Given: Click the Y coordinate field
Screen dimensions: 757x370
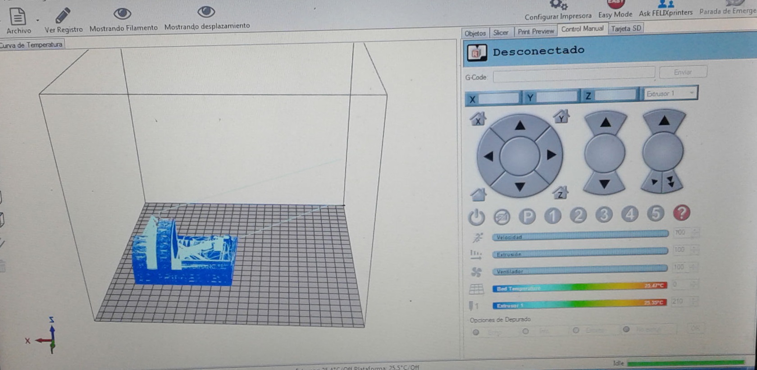Looking at the screenshot, I should tap(556, 96).
